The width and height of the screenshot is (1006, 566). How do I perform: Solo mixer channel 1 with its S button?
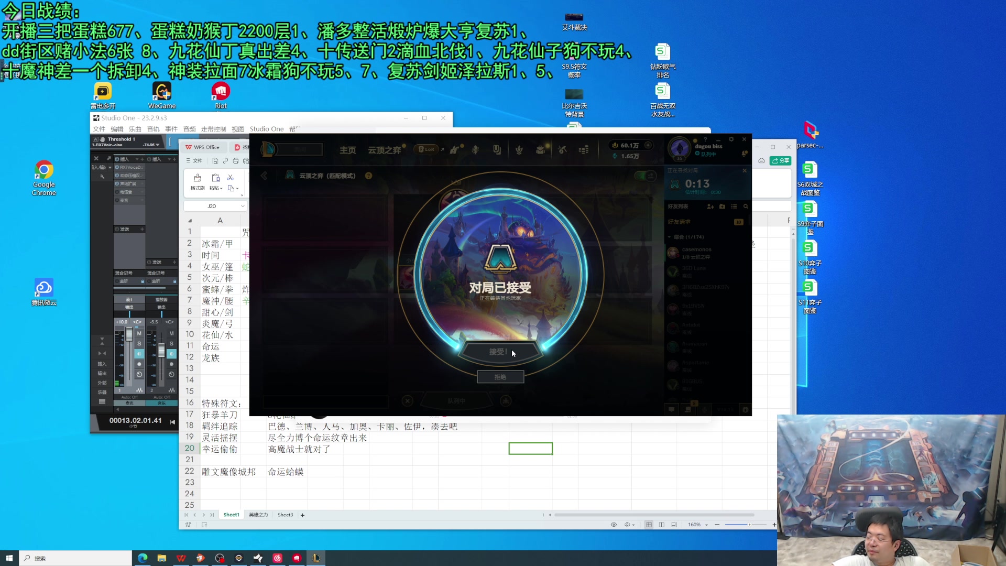[x=139, y=344]
